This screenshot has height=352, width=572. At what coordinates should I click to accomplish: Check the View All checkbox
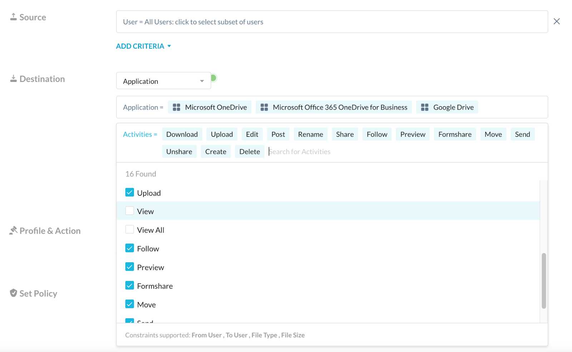point(129,229)
